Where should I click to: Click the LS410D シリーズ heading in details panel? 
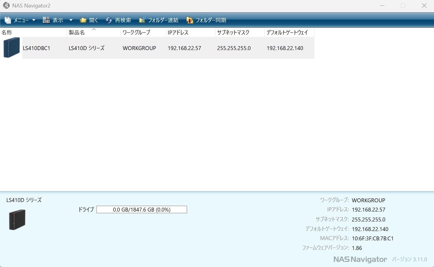(x=24, y=200)
